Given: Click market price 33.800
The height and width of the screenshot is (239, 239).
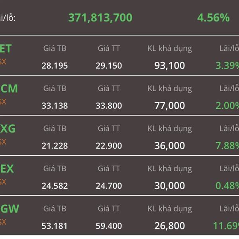Looking at the screenshot, I should [x=109, y=106].
